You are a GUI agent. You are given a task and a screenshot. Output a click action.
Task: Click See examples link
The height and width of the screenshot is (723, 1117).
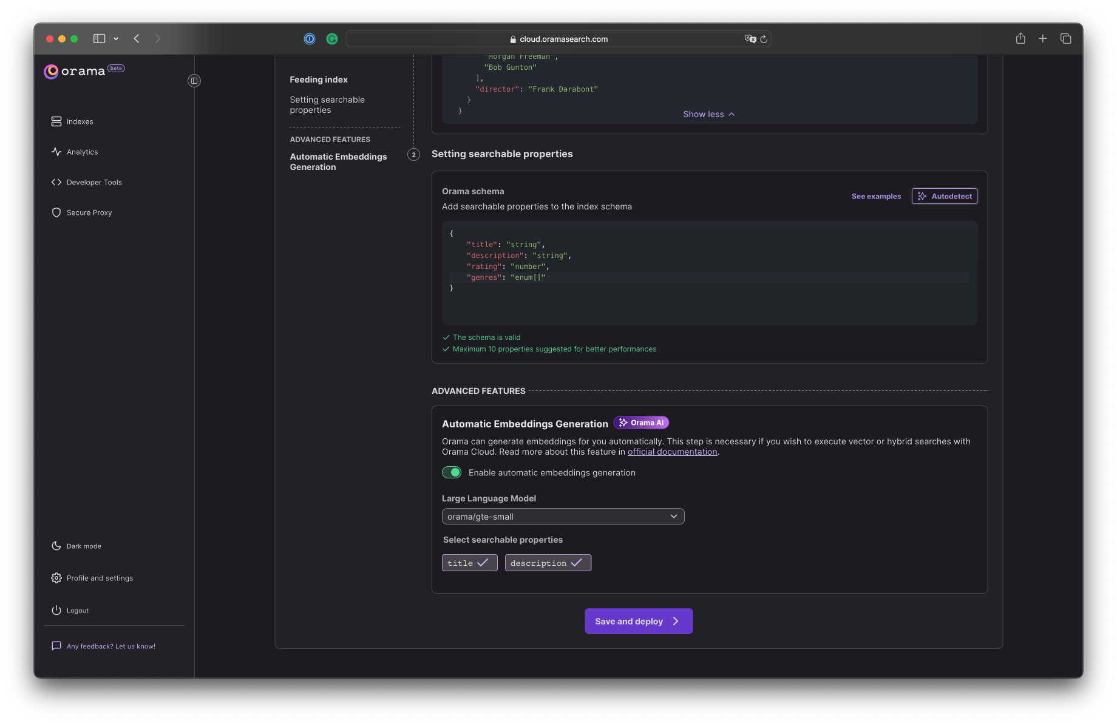pos(876,196)
